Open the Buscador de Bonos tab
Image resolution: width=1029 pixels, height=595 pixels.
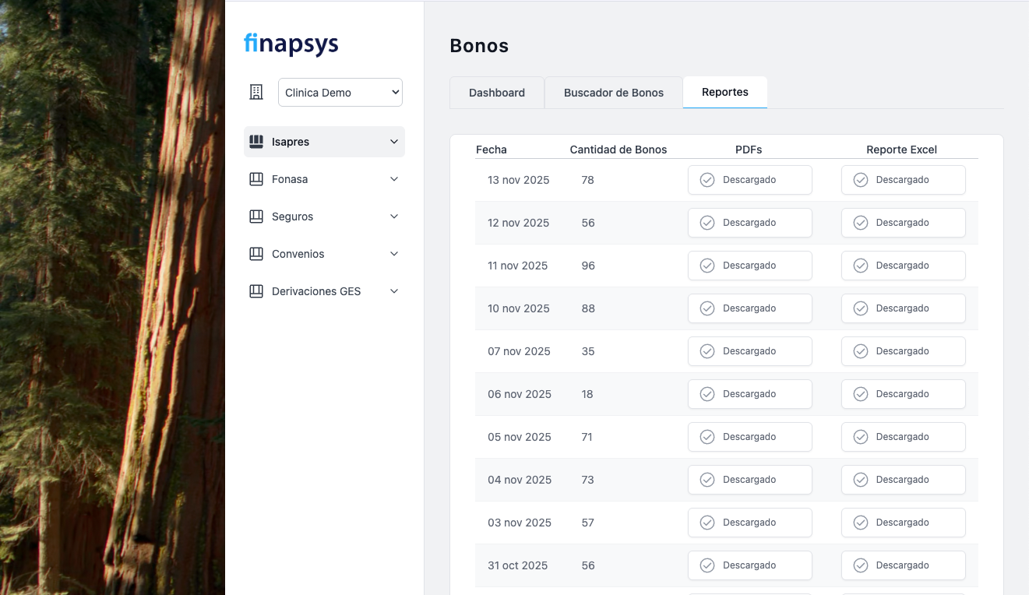[612, 92]
